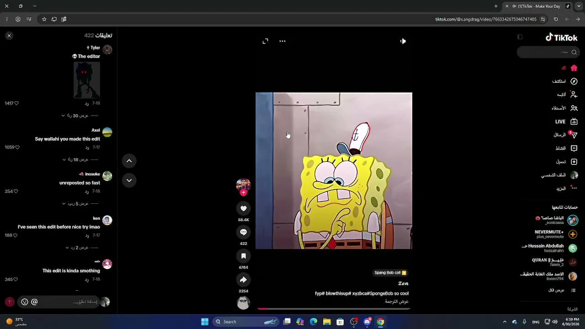Like Tyler's comment with 1417 likes

pyautogui.click(x=16, y=103)
